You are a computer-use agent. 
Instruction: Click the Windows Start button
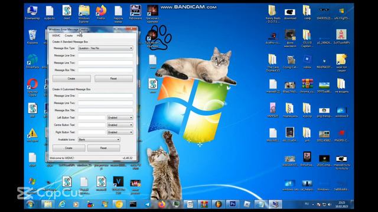pyautogui.click(x=31, y=204)
